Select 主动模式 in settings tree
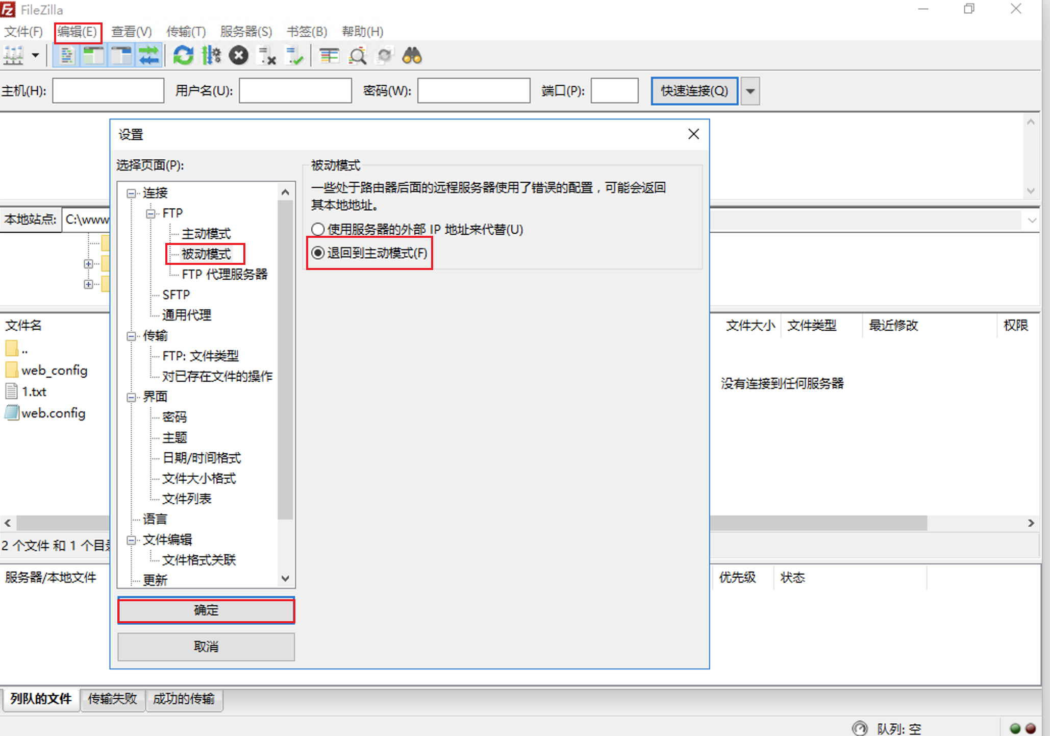 (206, 234)
